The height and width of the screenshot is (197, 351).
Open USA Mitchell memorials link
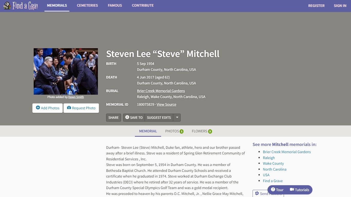click(266, 175)
